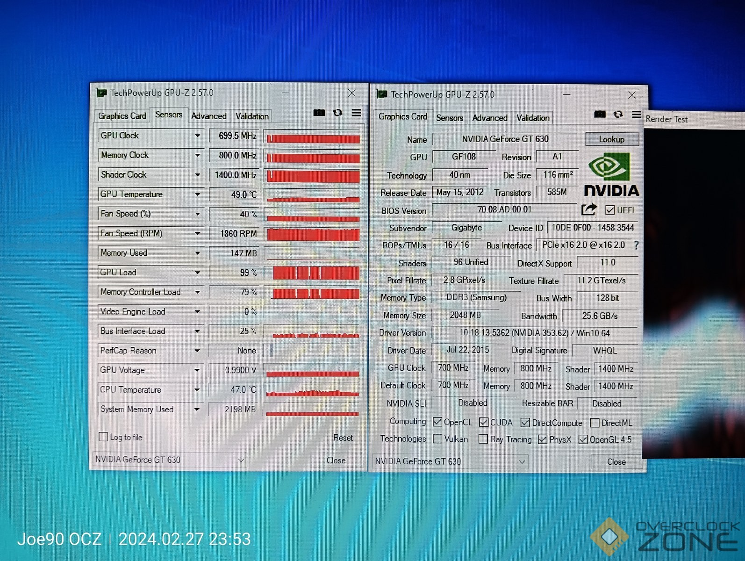This screenshot has width=745, height=561.
Task: Open the hamburger menu in Sensors window
Action: pyautogui.click(x=356, y=113)
